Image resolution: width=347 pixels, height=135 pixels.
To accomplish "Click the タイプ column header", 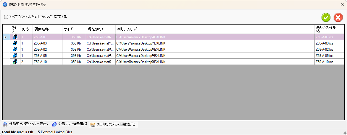I will 15,29.
